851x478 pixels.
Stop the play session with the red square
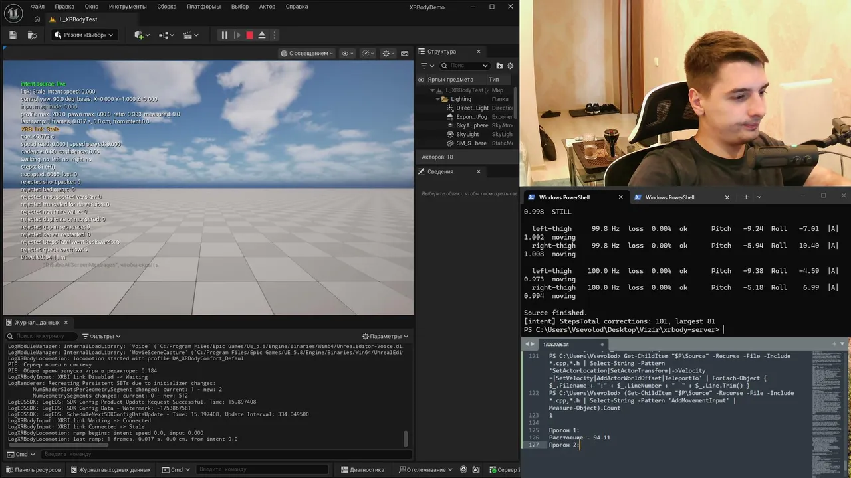[x=249, y=35]
